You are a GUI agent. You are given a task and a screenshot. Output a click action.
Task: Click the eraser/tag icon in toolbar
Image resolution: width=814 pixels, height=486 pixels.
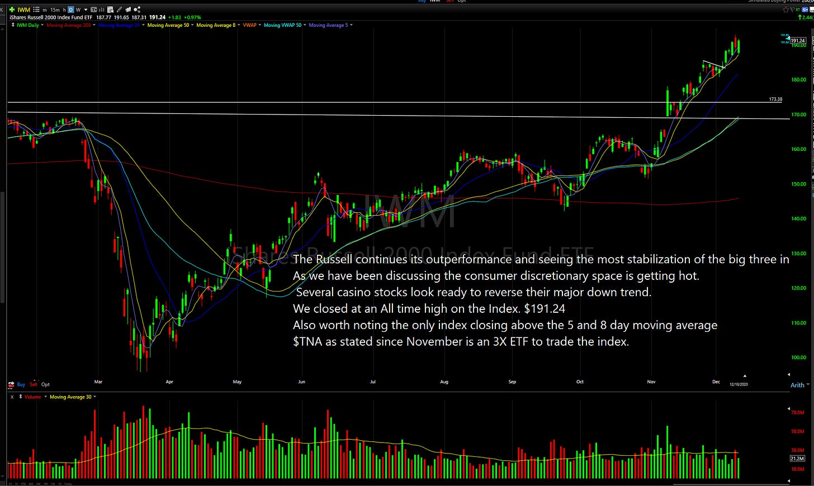pyautogui.click(x=128, y=9)
